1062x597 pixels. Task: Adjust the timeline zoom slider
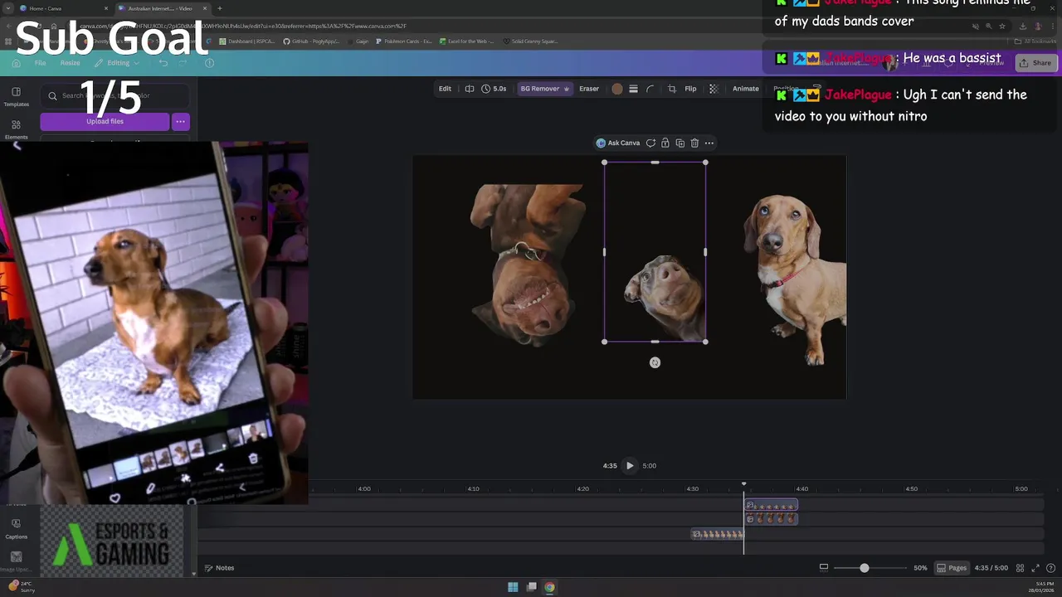coord(864,568)
